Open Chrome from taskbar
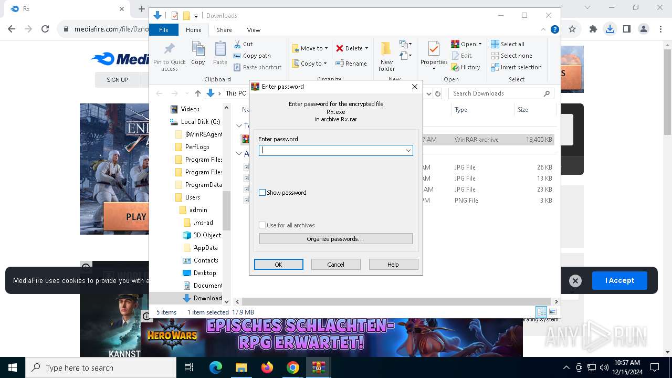This screenshot has width=672, height=378. 292,367
